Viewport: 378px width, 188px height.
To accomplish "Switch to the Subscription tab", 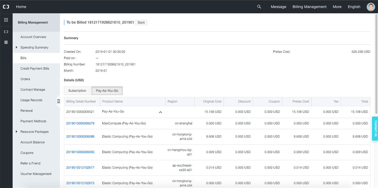I will point(77,91).
